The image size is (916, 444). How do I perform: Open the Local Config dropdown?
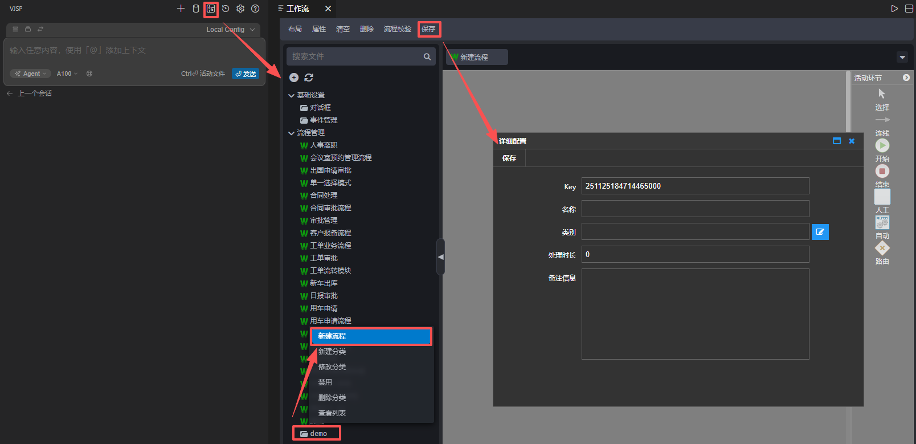(x=230, y=30)
